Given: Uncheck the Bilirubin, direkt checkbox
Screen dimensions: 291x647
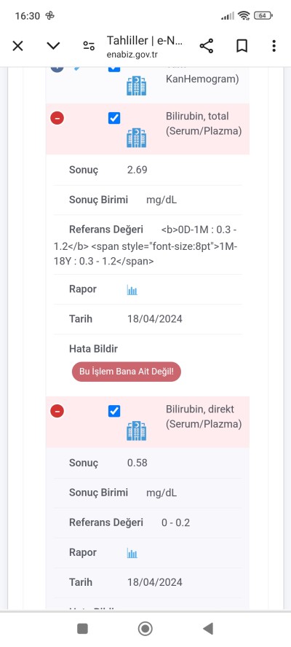Looking at the screenshot, I should click(x=114, y=411).
